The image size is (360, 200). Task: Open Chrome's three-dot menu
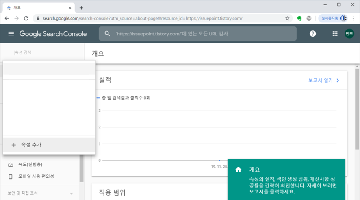[353, 18]
